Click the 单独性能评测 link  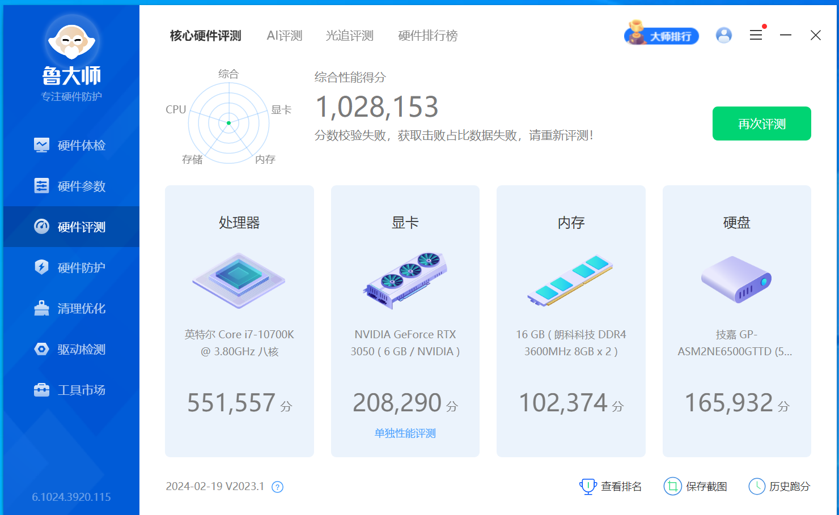tap(405, 433)
